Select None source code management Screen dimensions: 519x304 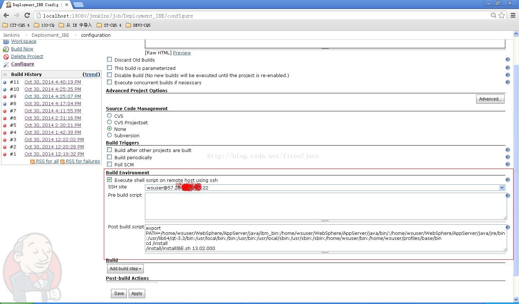tap(110, 129)
